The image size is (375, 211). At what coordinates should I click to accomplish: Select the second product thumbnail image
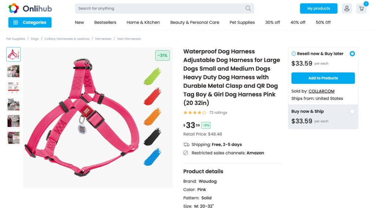pyautogui.click(x=14, y=71)
